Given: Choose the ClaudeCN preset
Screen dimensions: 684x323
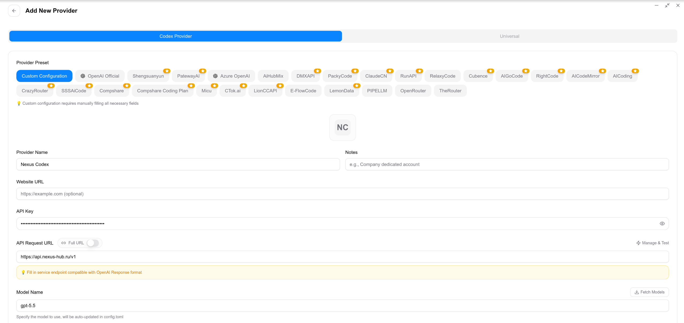Looking at the screenshot, I should tap(376, 76).
